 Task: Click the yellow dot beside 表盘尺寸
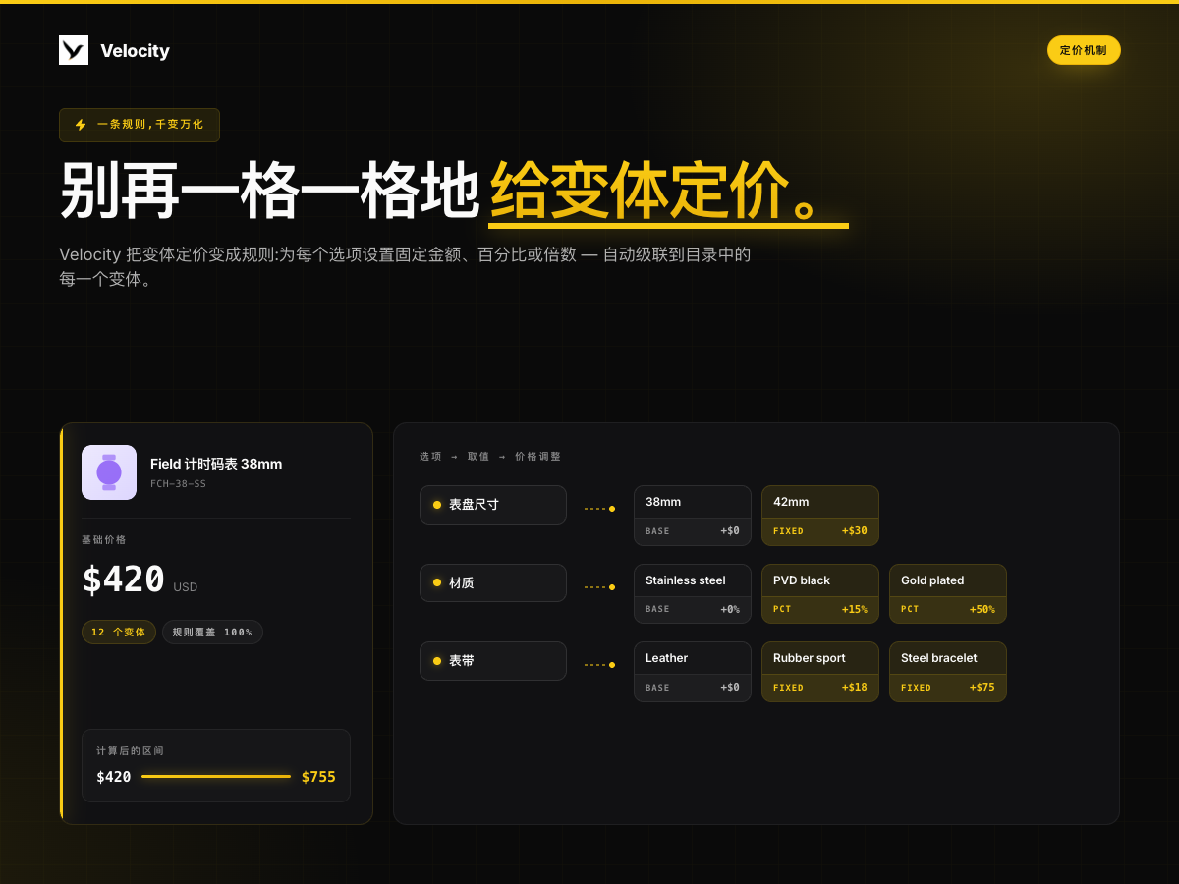437,505
